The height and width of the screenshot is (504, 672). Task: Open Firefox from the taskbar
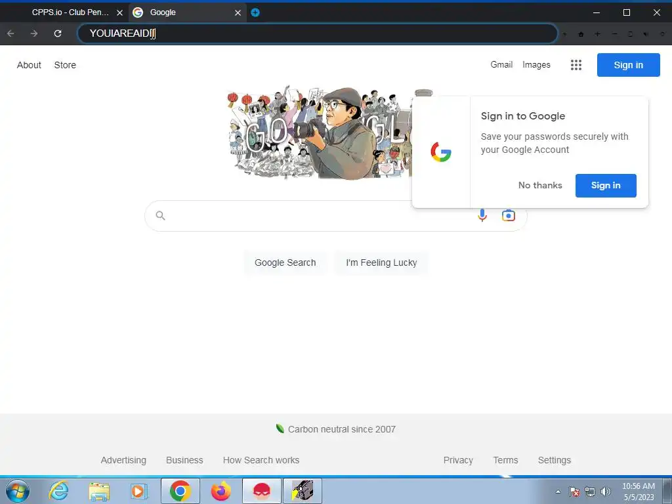(x=220, y=491)
